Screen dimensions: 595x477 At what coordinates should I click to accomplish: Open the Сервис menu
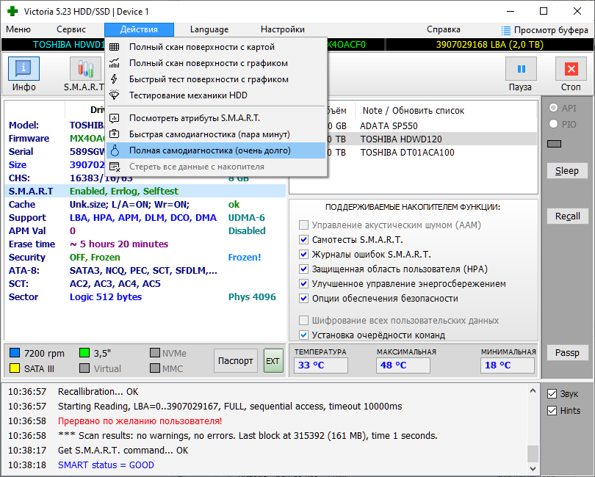[x=71, y=29]
